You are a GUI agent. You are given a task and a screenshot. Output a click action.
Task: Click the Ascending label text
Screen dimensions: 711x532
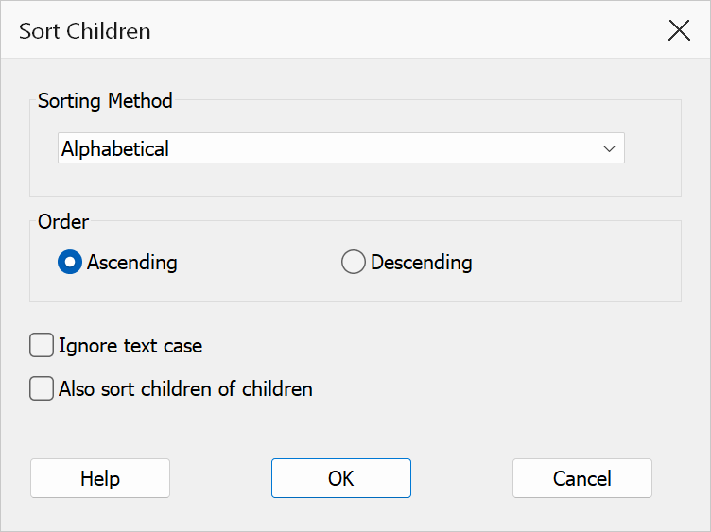(x=132, y=263)
